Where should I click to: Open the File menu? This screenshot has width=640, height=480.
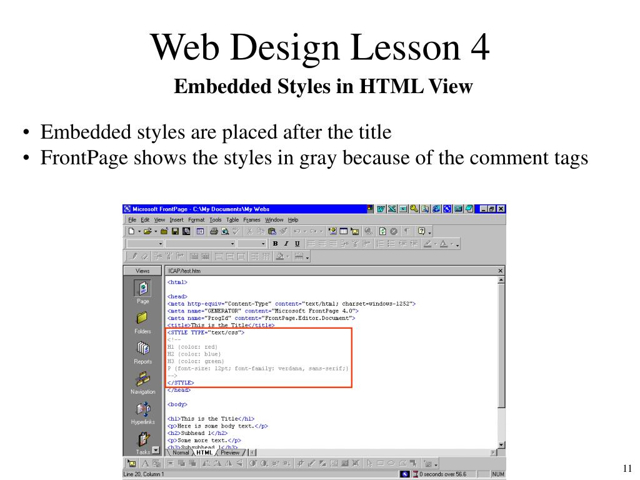[132, 219]
